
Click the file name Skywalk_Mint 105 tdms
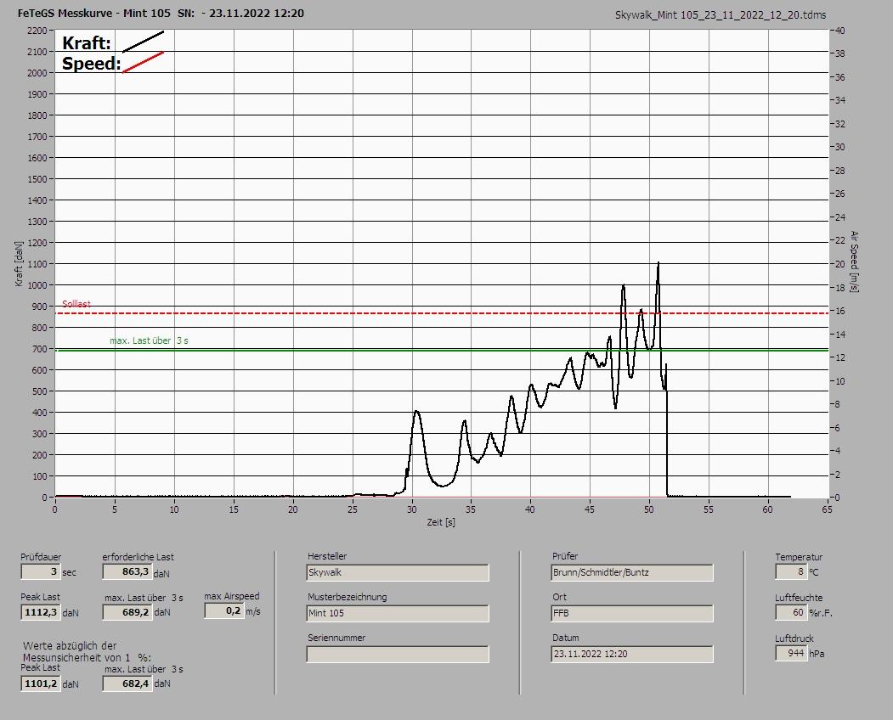point(721,15)
